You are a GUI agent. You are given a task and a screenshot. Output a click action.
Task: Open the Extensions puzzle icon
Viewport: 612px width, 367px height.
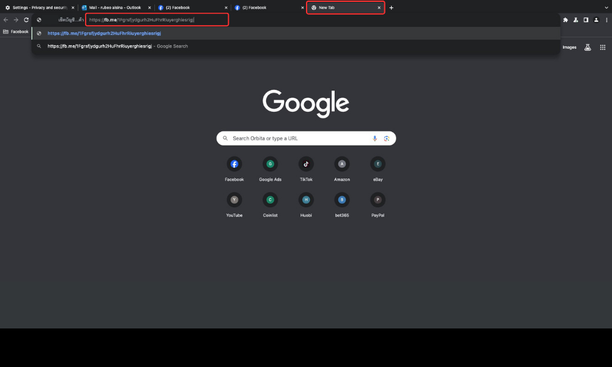[565, 20]
